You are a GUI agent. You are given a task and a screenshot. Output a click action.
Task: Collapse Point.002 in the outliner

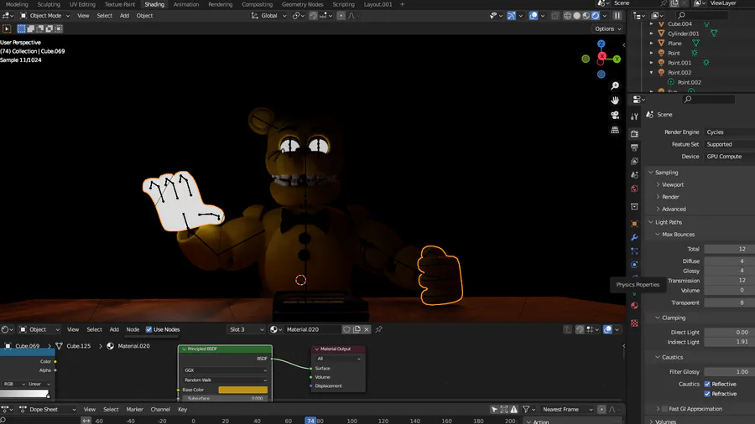(x=652, y=73)
